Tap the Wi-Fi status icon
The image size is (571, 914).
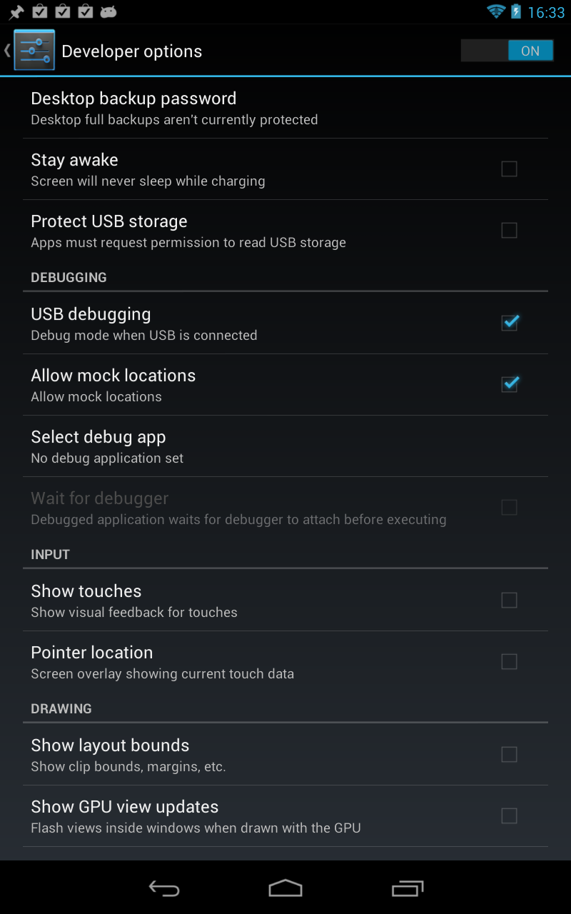(x=495, y=11)
